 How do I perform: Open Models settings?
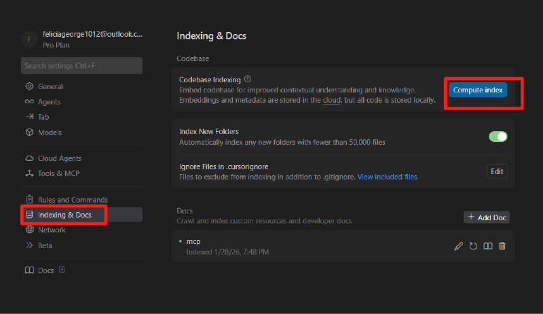(x=50, y=133)
